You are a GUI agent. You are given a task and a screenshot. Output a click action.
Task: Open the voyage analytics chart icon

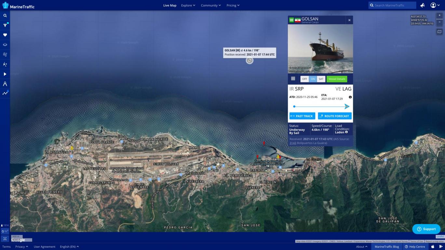tap(5, 93)
